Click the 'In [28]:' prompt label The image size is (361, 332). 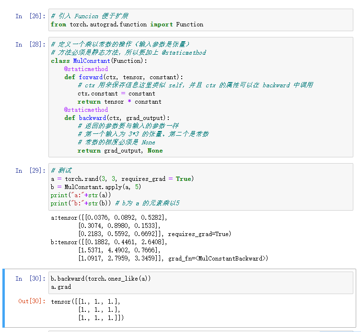[30, 44]
